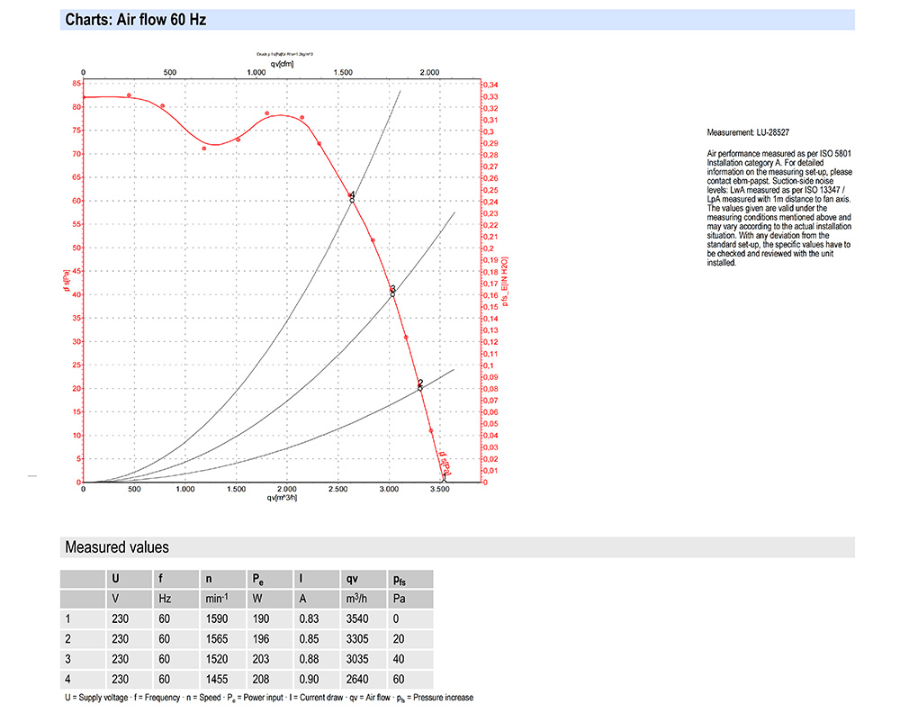Click the ISO 5801 measurement note paragraph
The height and width of the screenshot is (713, 900).
coord(780,209)
